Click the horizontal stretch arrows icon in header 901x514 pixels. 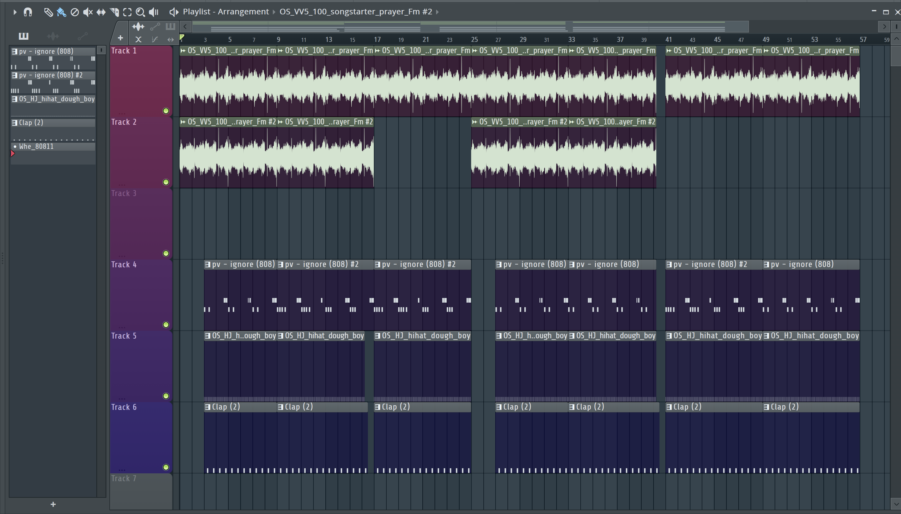click(x=171, y=39)
